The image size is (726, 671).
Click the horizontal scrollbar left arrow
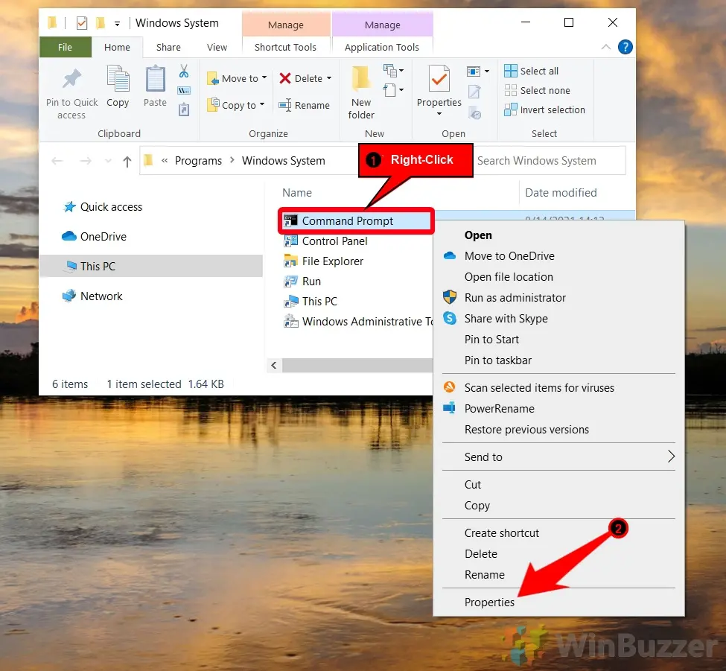[274, 366]
